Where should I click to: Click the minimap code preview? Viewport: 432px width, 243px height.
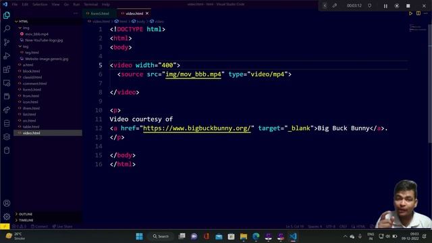[x=417, y=28]
